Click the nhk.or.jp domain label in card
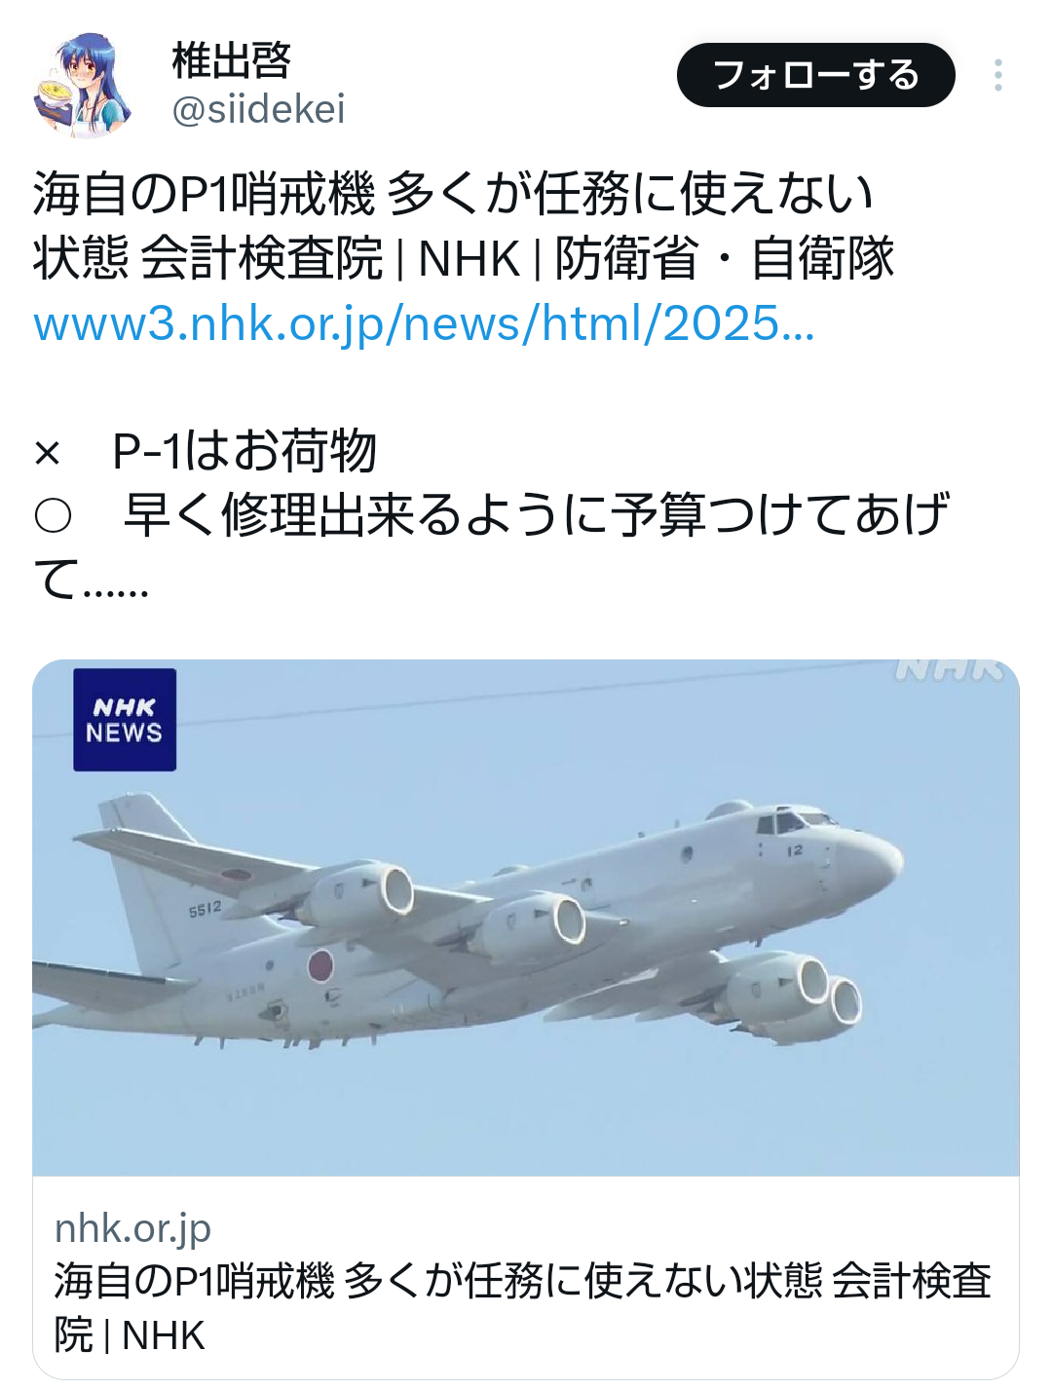Screen dimensions: 1052x1389 click(x=132, y=1229)
